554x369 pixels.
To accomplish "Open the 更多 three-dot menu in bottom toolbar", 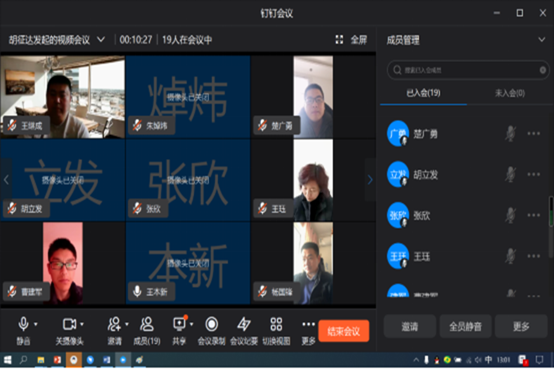I will point(308,325).
